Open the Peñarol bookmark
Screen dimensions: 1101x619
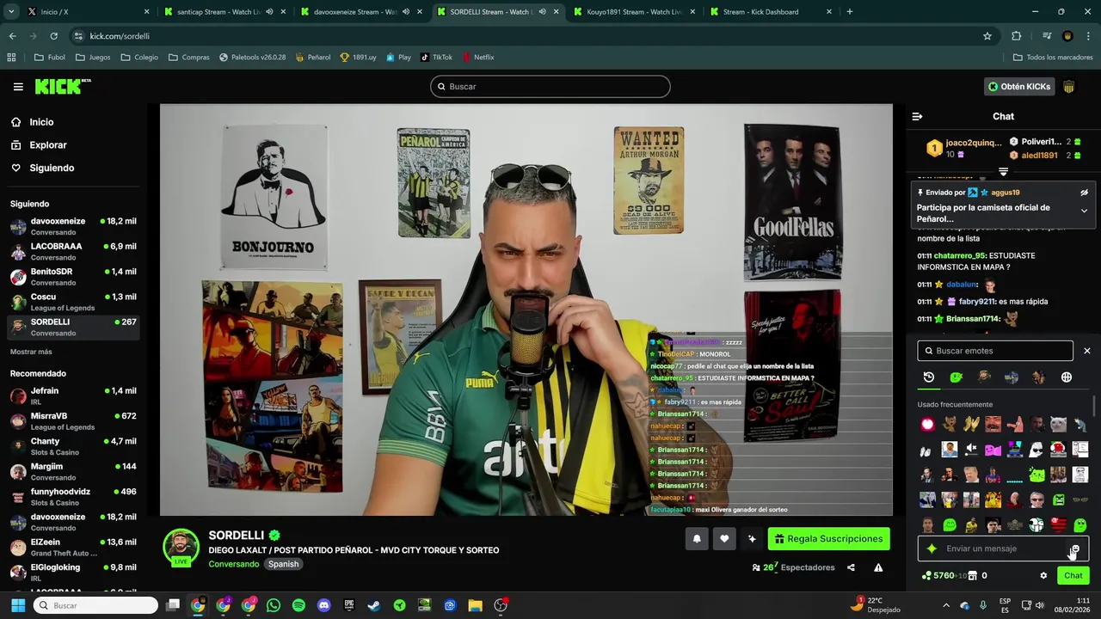click(312, 58)
